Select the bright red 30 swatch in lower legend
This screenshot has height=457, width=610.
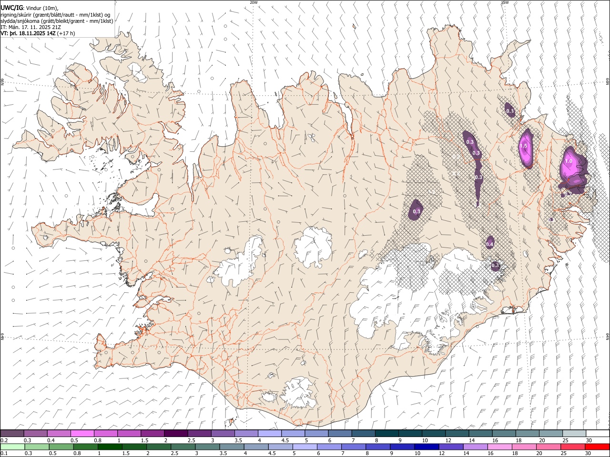[597, 447]
